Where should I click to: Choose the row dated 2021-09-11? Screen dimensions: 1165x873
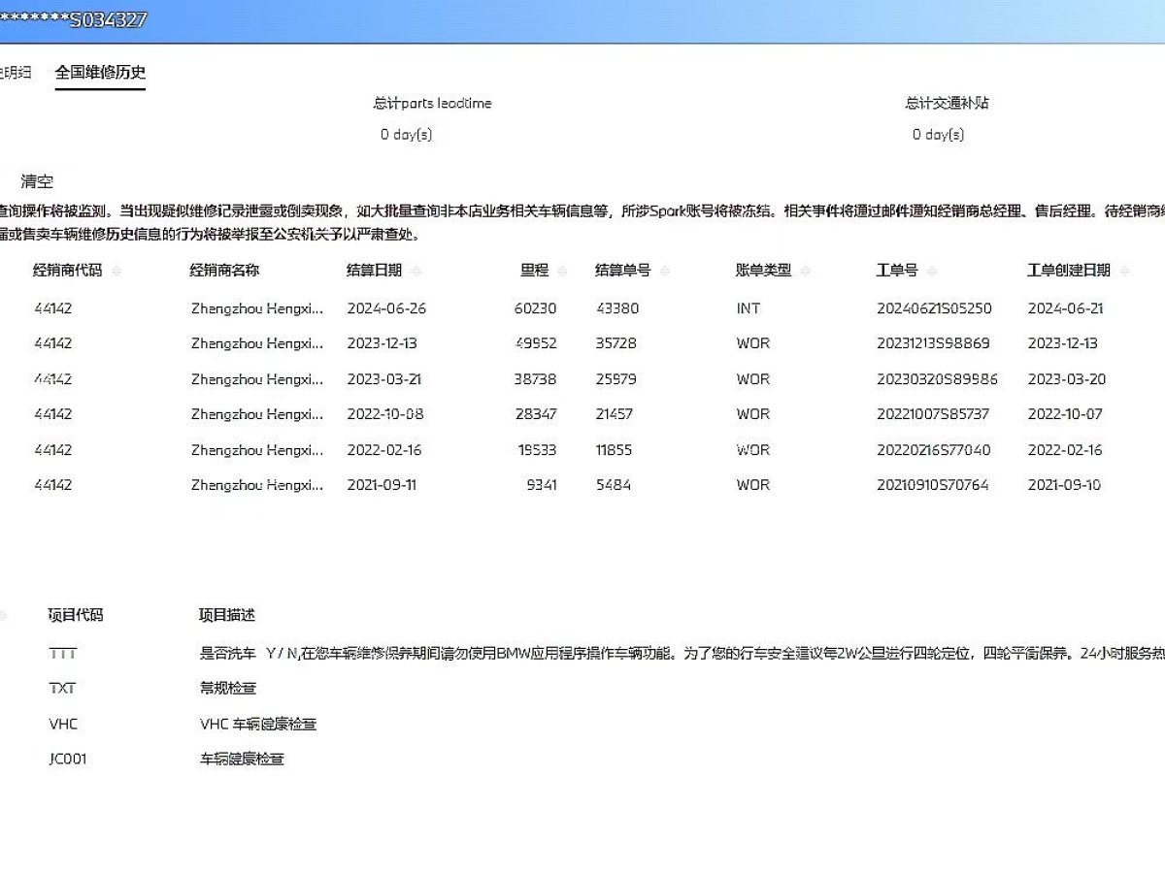pos(382,485)
